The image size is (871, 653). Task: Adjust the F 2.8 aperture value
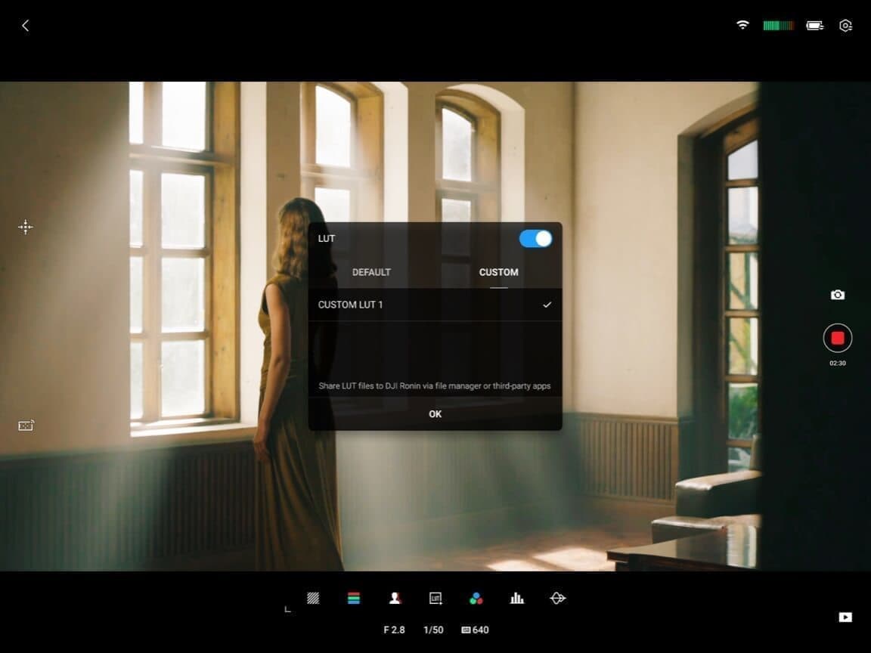tap(394, 630)
